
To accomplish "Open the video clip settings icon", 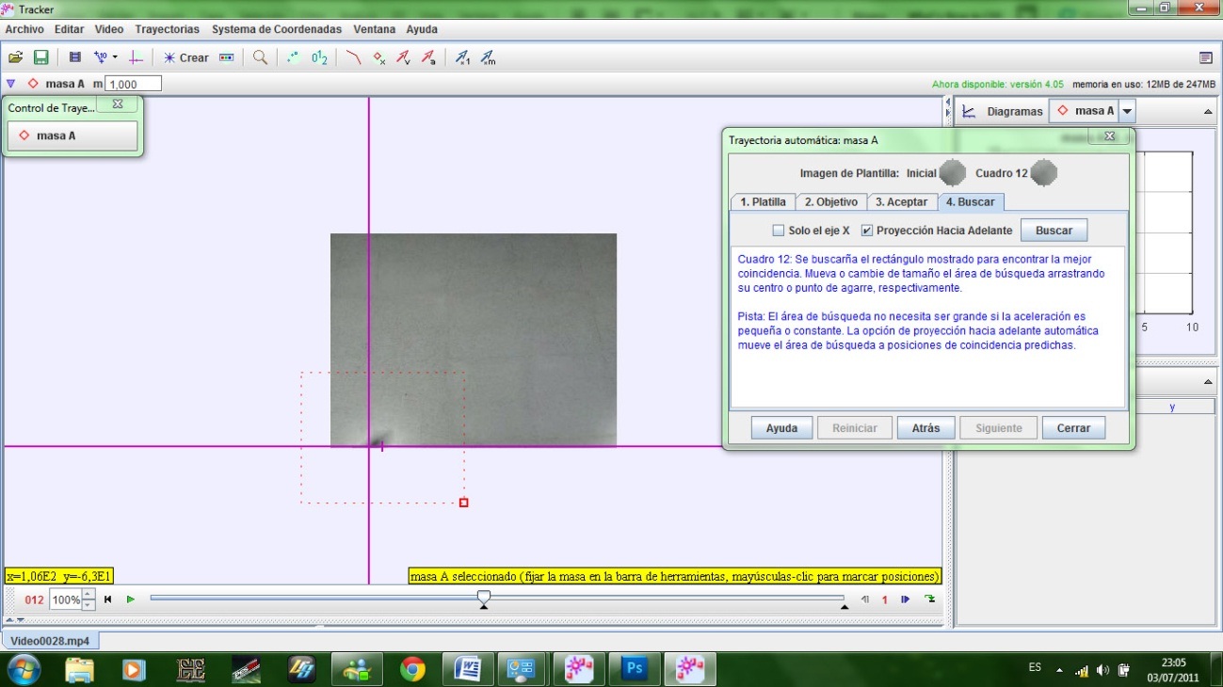I will click(x=73, y=57).
